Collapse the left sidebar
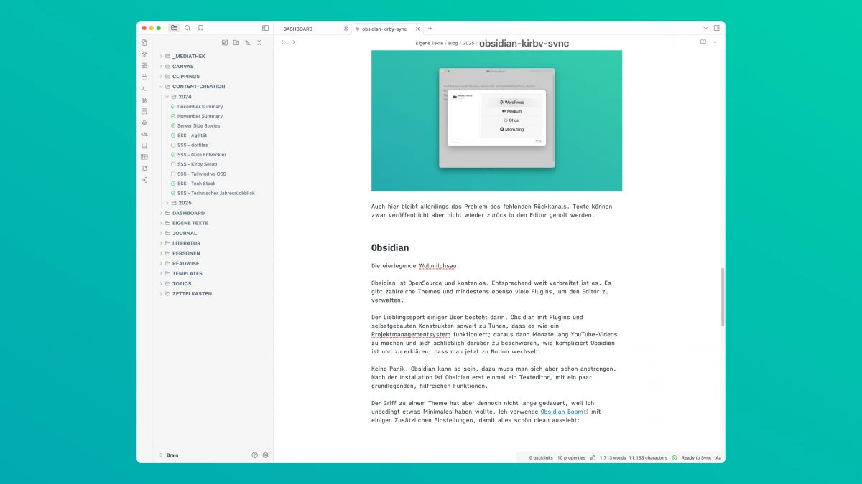Viewport: 862px width, 484px height. tap(265, 28)
